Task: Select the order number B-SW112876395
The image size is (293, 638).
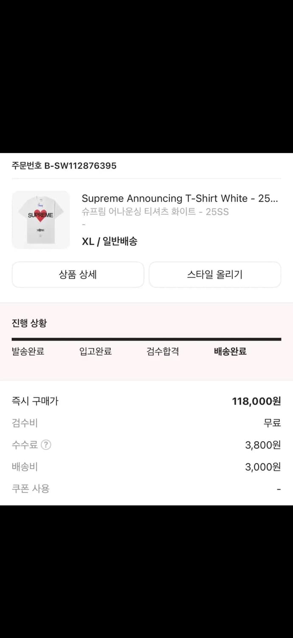Action: click(x=63, y=166)
